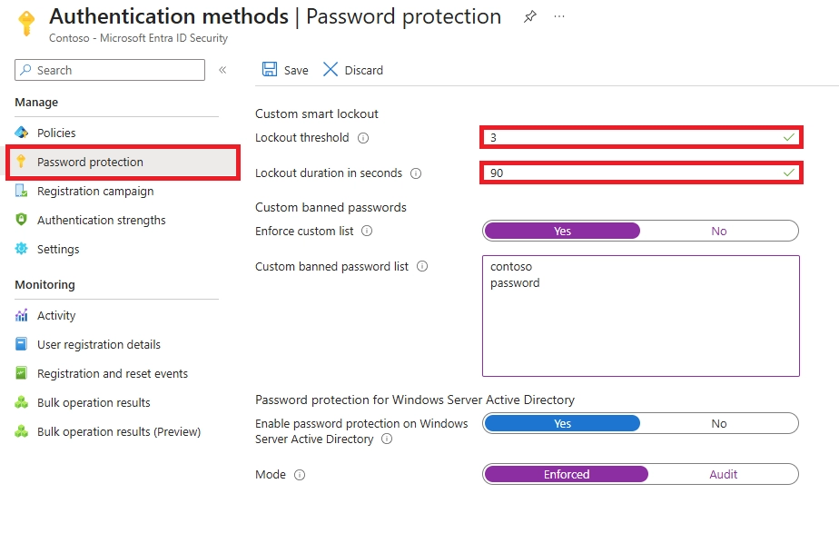Pin the Password protection blade
This screenshot has height=533, width=839.
[529, 15]
